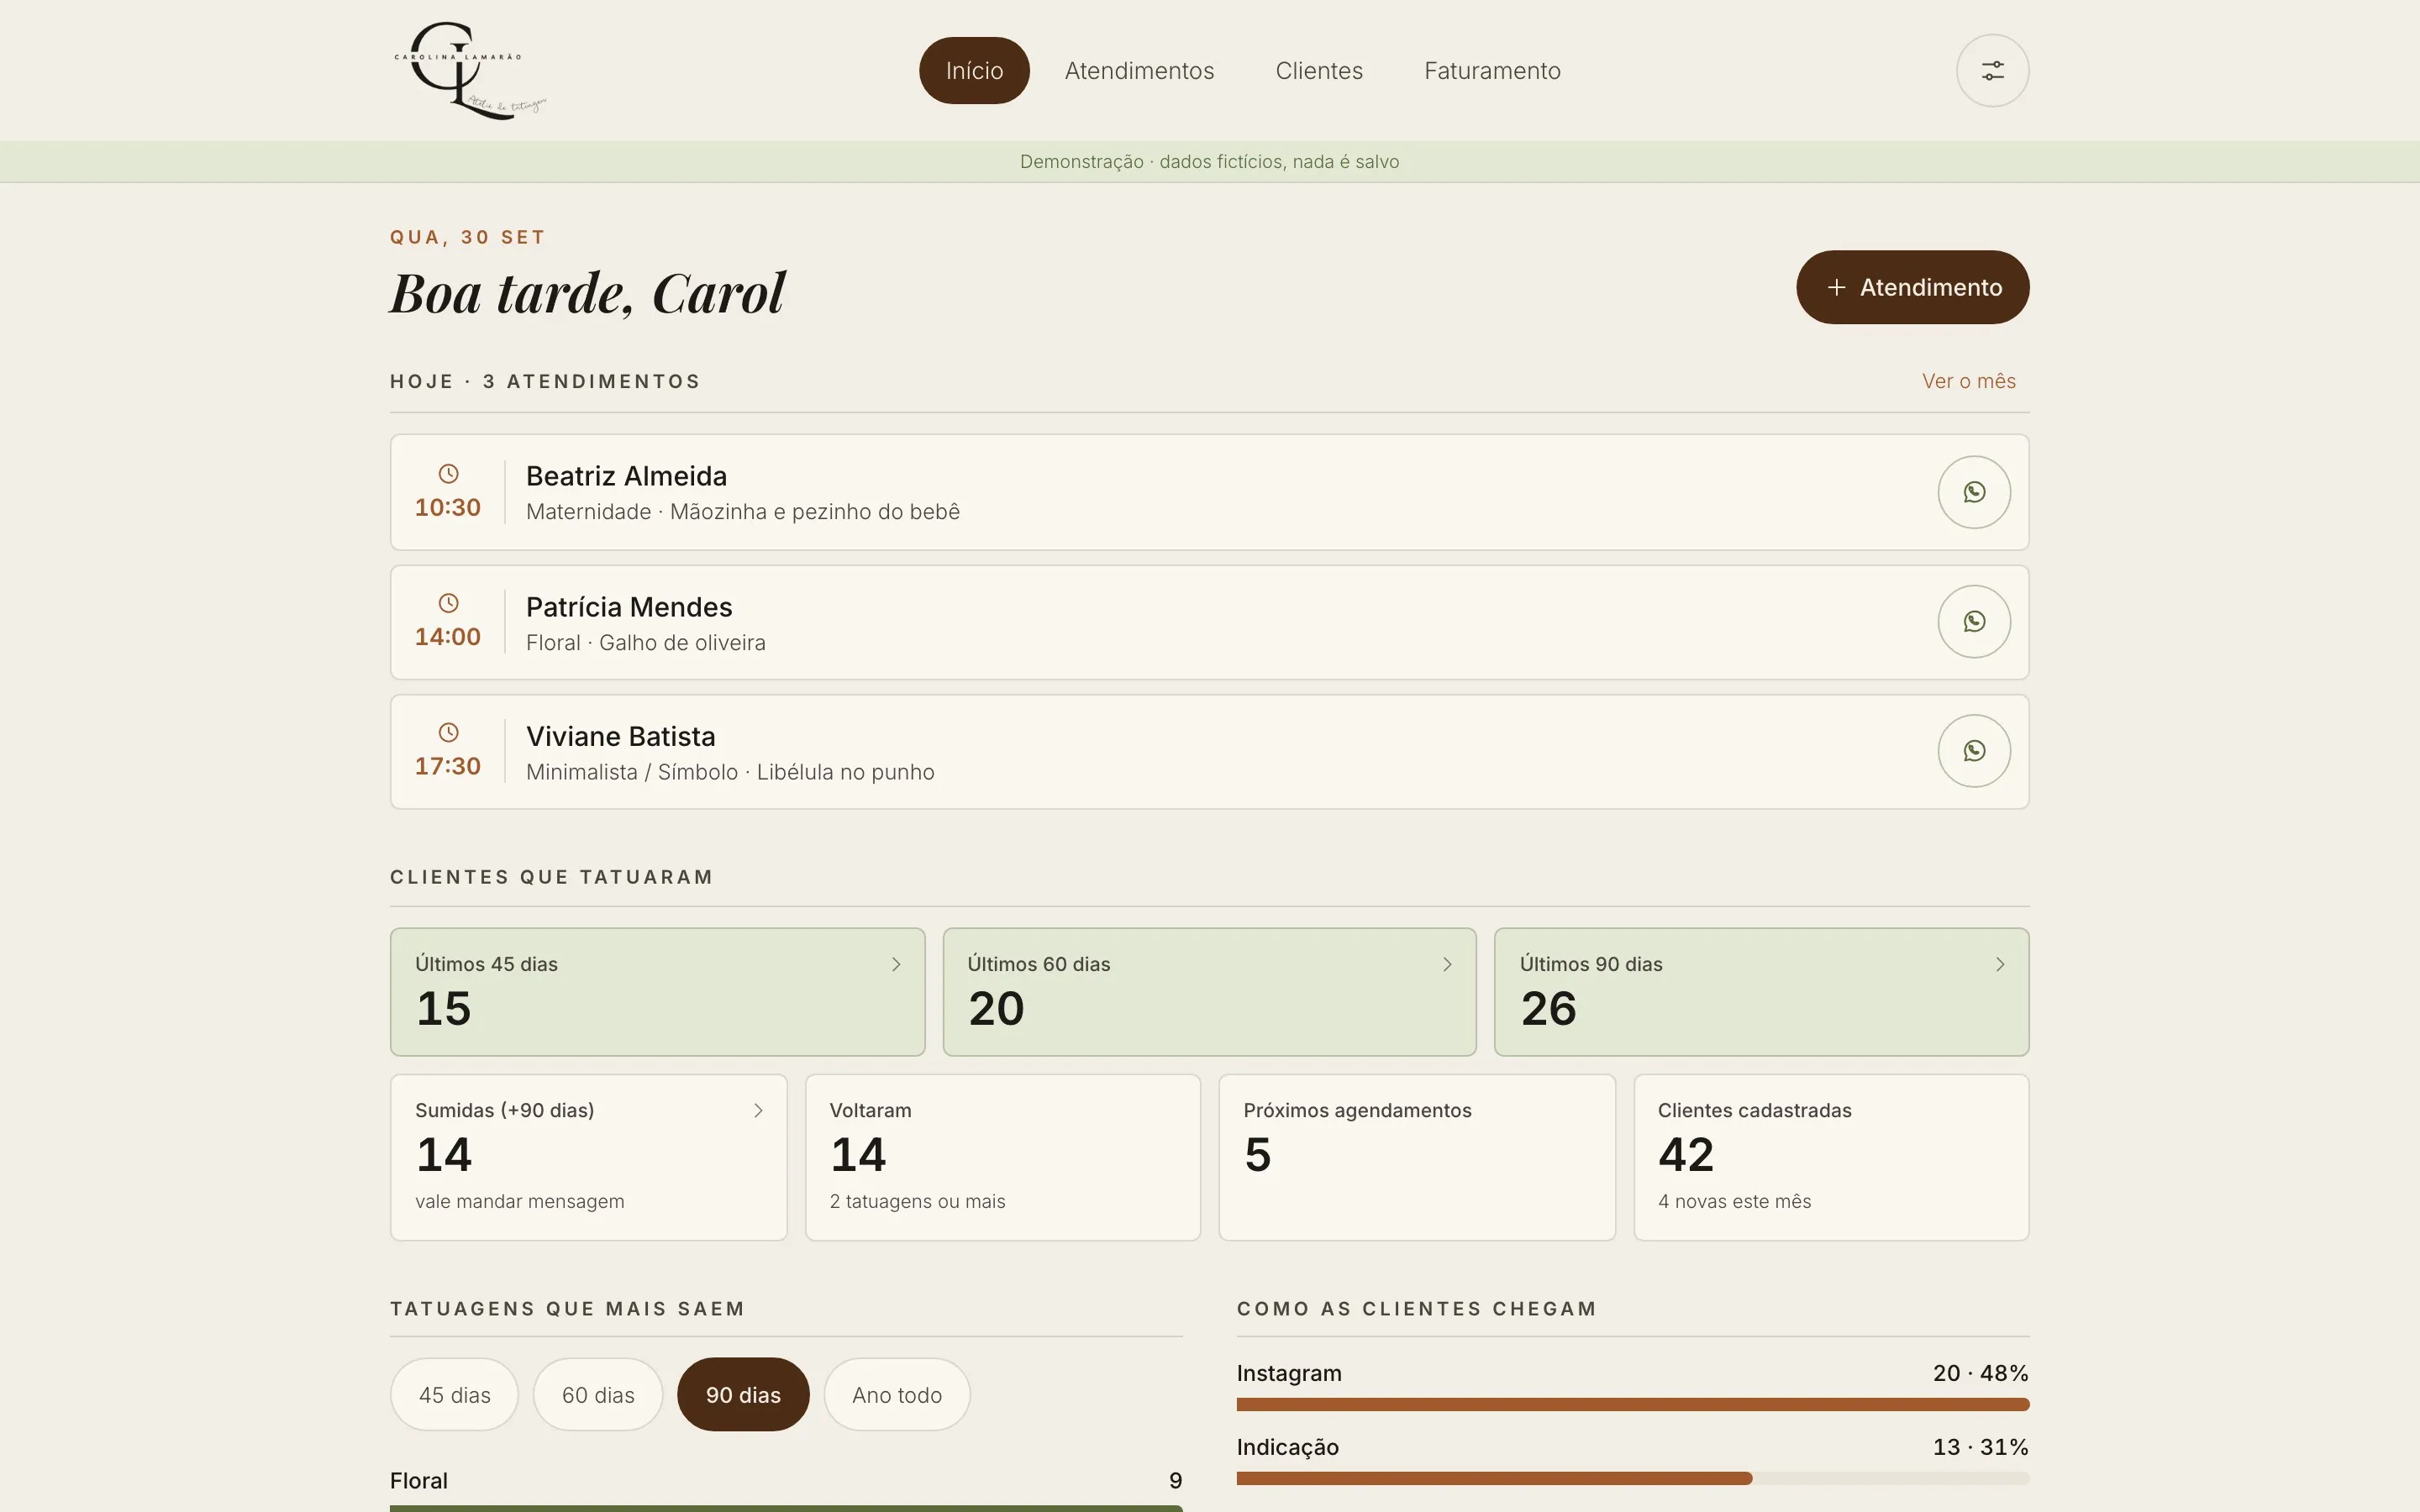Open the Atendimentos tab
The width and height of the screenshot is (2420, 1512).
[x=1139, y=71]
